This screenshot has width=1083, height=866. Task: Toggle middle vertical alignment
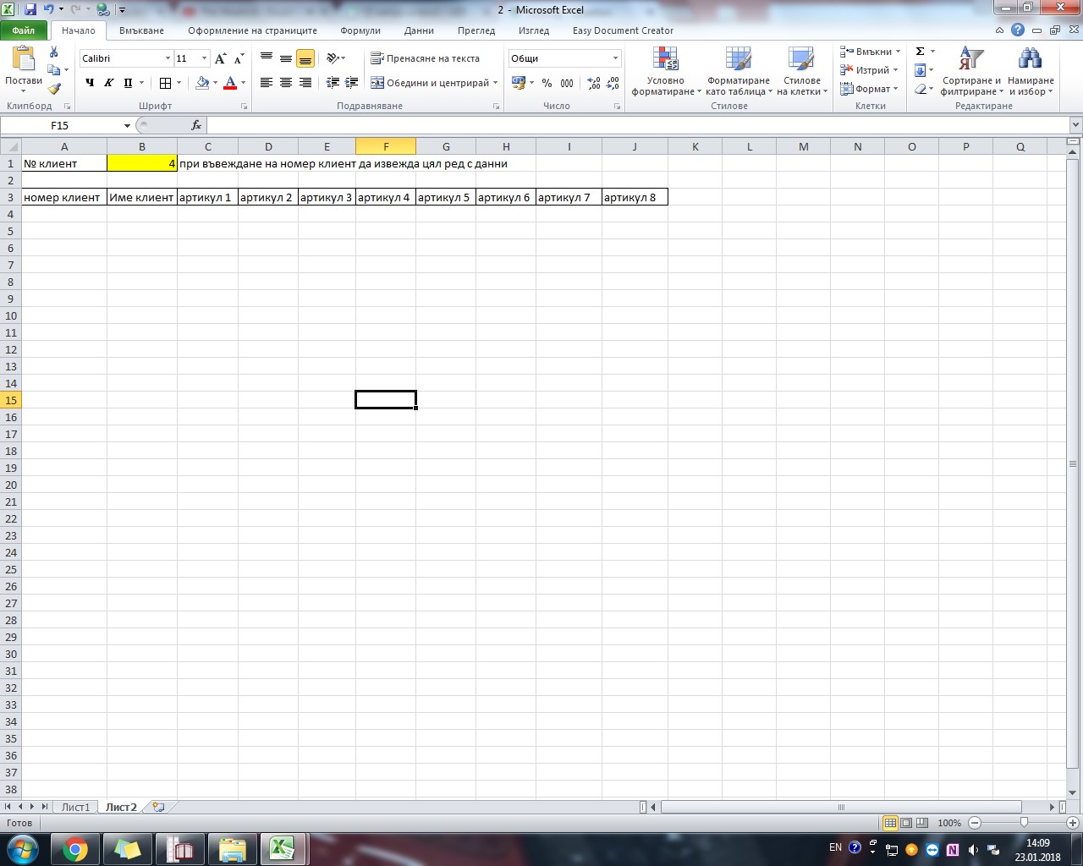pos(286,58)
